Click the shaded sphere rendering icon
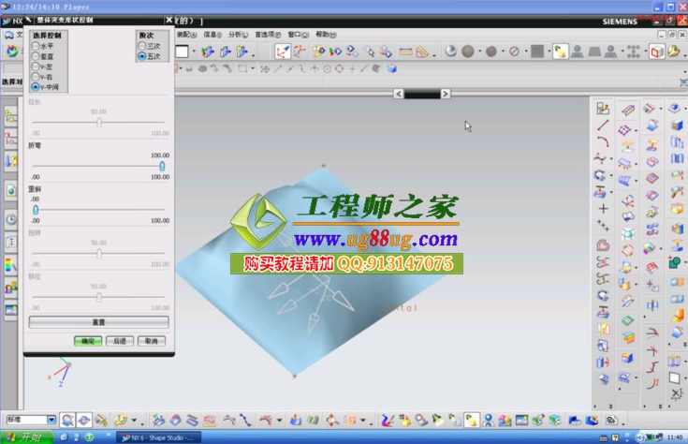The width and height of the screenshot is (688, 444). [450, 51]
